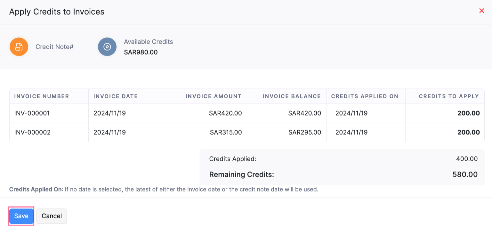Image resolution: width=492 pixels, height=233 pixels.
Task: Close the Apply Credits to Invoices dialog
Action: click(481, 11)
